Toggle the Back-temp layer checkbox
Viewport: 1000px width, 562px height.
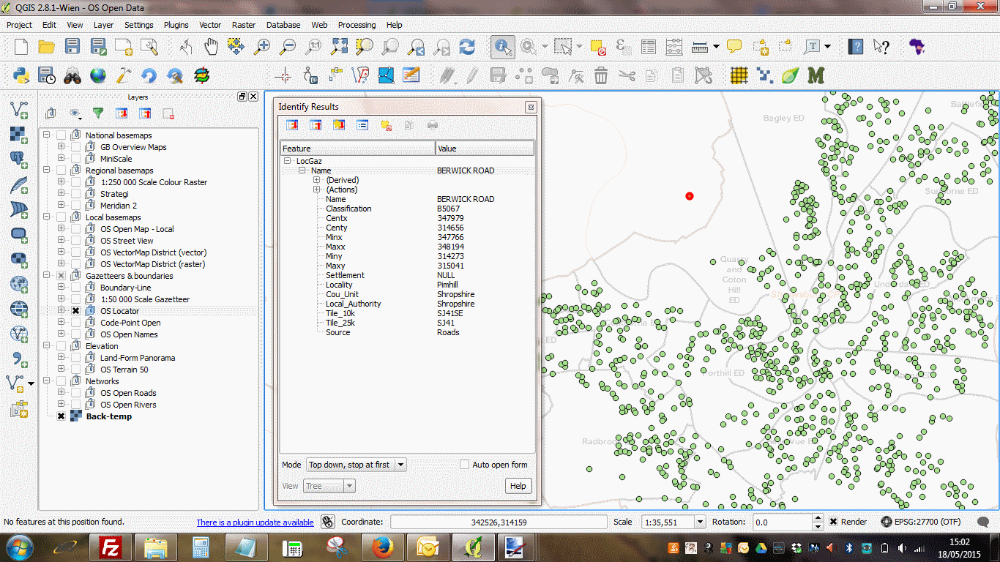(61, 416)
